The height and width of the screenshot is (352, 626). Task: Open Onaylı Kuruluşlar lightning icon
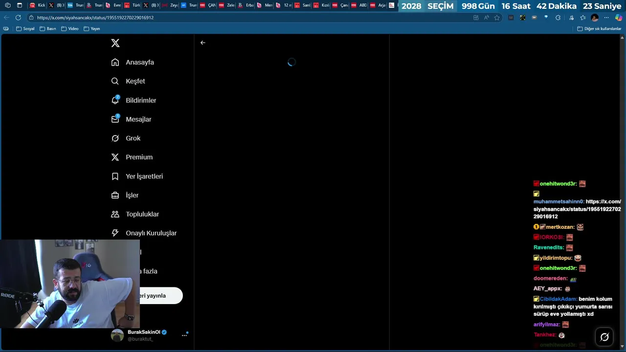tap(115, 233)
